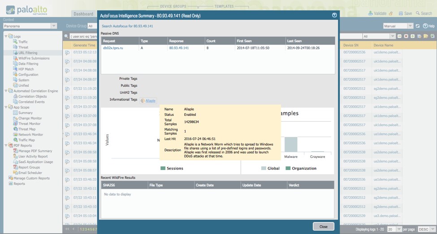The width and height of the screenshot is (437, 234).
Task: Click the Help icon top right
Action: click(x=428, y=26)
